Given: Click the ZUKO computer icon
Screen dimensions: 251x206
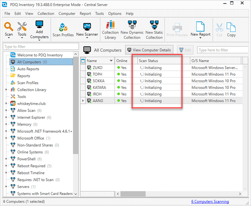Looking at the screenshot, I should point(89,67).
